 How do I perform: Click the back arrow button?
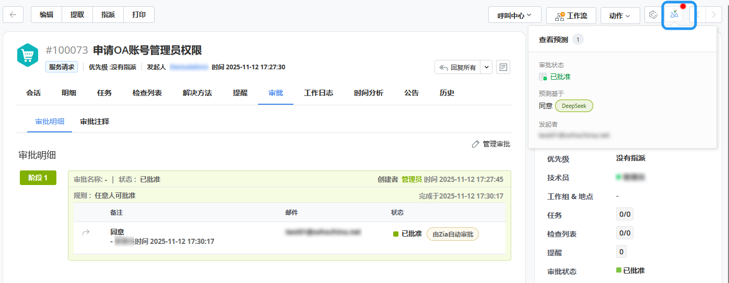point(13,15)
